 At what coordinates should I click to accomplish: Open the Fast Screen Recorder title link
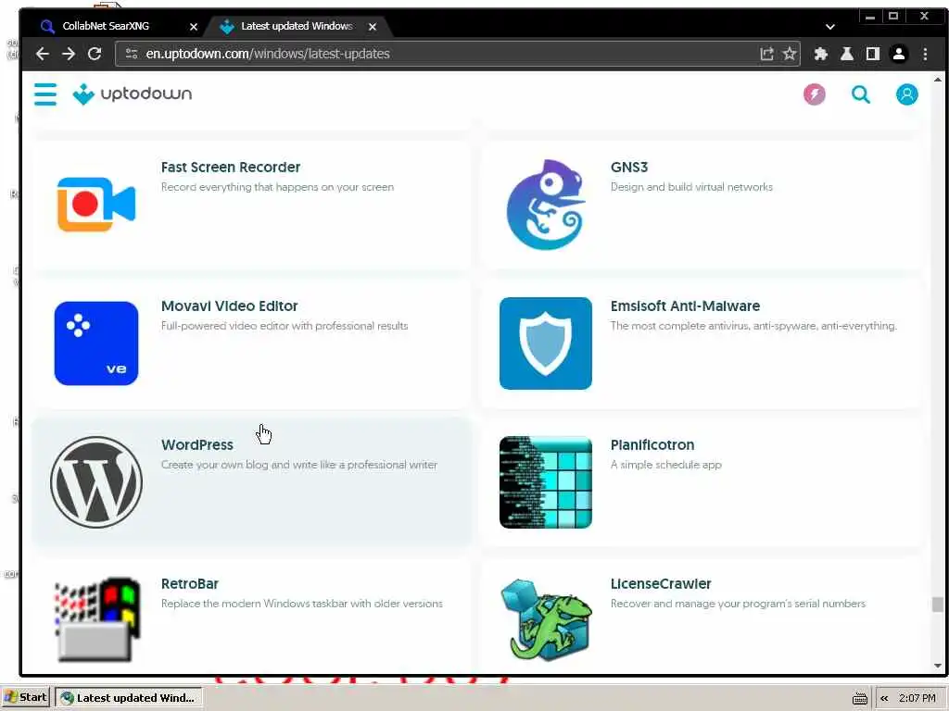point(231,168)
